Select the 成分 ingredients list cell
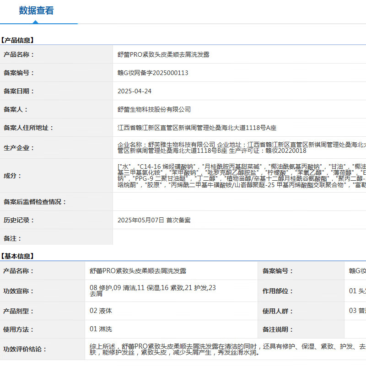Screen dimensions: 366x366 click(229, 175)
